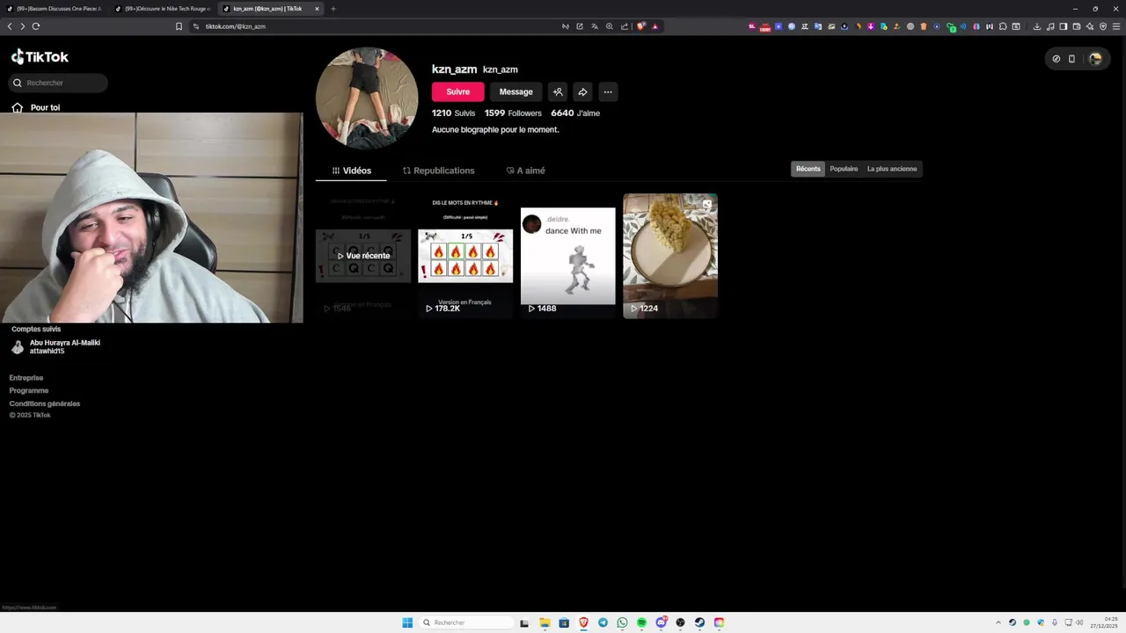Screen dimensions: 1126x633
Task: Click the add-friend suggestions icon
Action: (558, 91)
